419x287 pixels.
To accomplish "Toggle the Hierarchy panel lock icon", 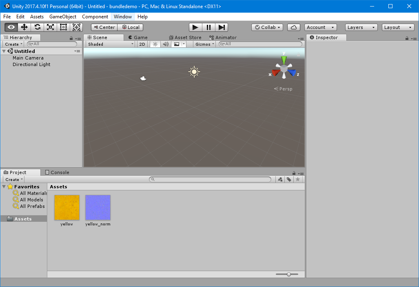I will pyautogui.click(x=71, y=38).
